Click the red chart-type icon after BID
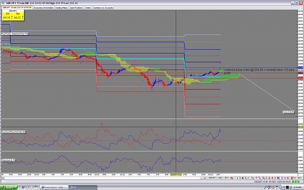The height and width of the screenshot is (190, 304). click(232, 178)
